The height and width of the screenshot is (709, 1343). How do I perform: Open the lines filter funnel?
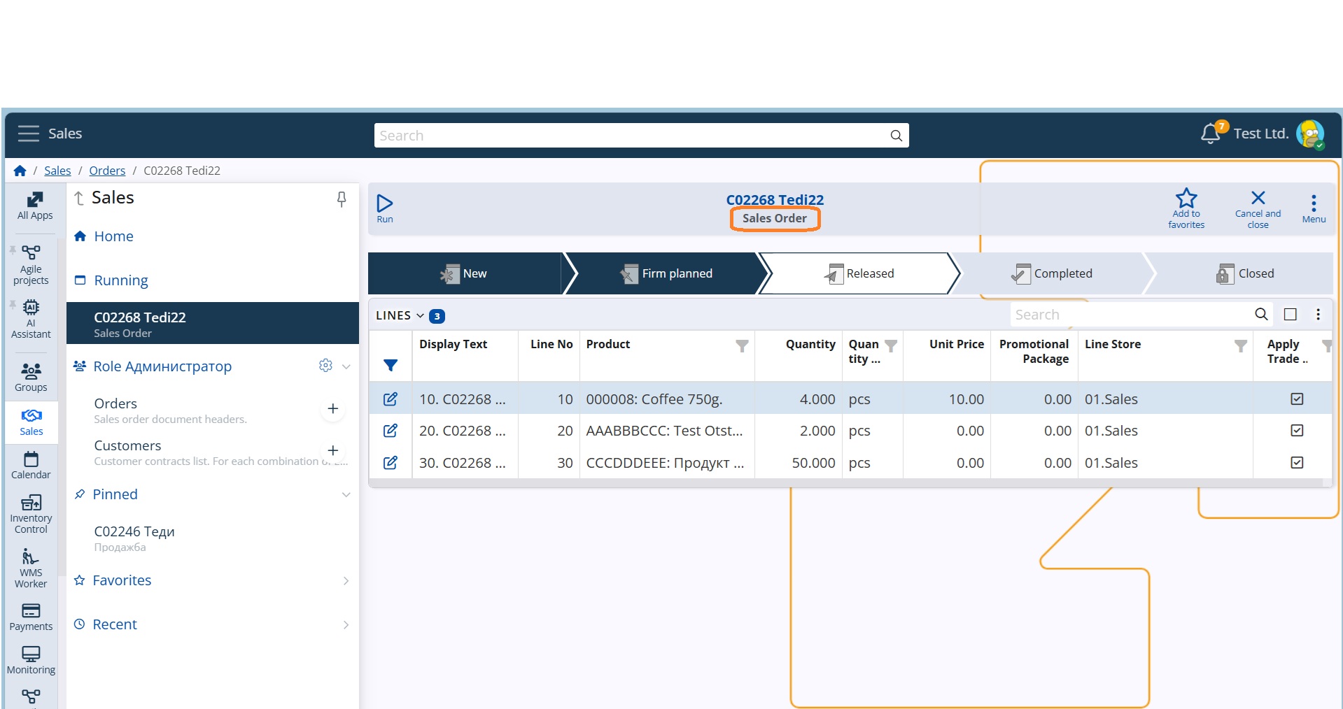pos(391,365)
